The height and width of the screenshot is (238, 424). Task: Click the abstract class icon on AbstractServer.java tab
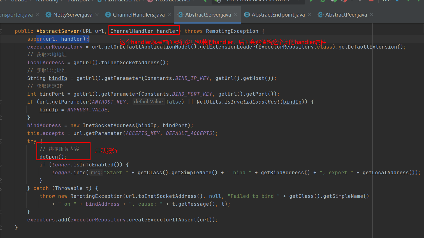(180, 15)
